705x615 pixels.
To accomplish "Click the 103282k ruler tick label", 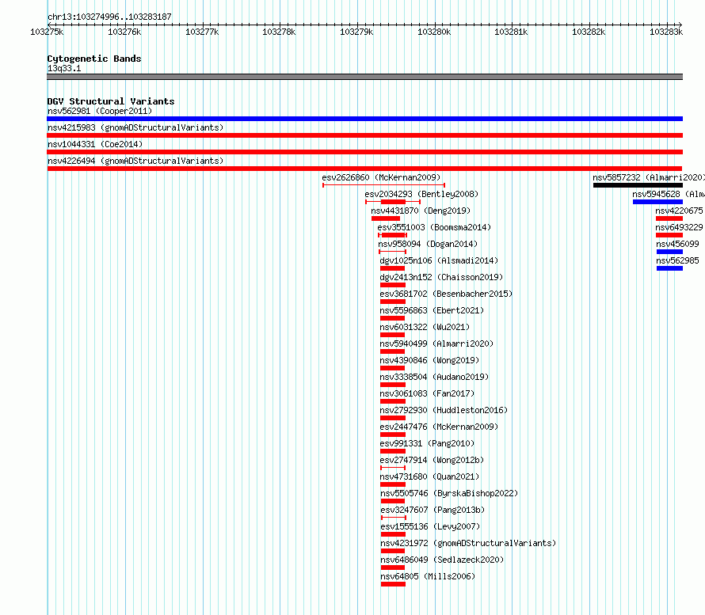I will (x=589, y=32).
